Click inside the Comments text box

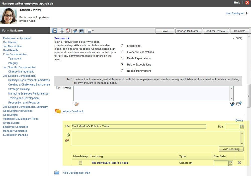[x=152, y=93]
